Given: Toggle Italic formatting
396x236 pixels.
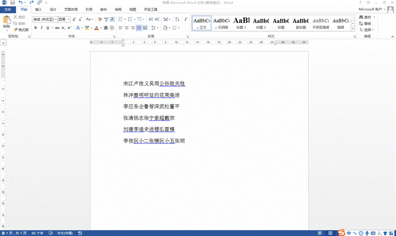Looking at the screenshot, I should (x=41, y=28).
